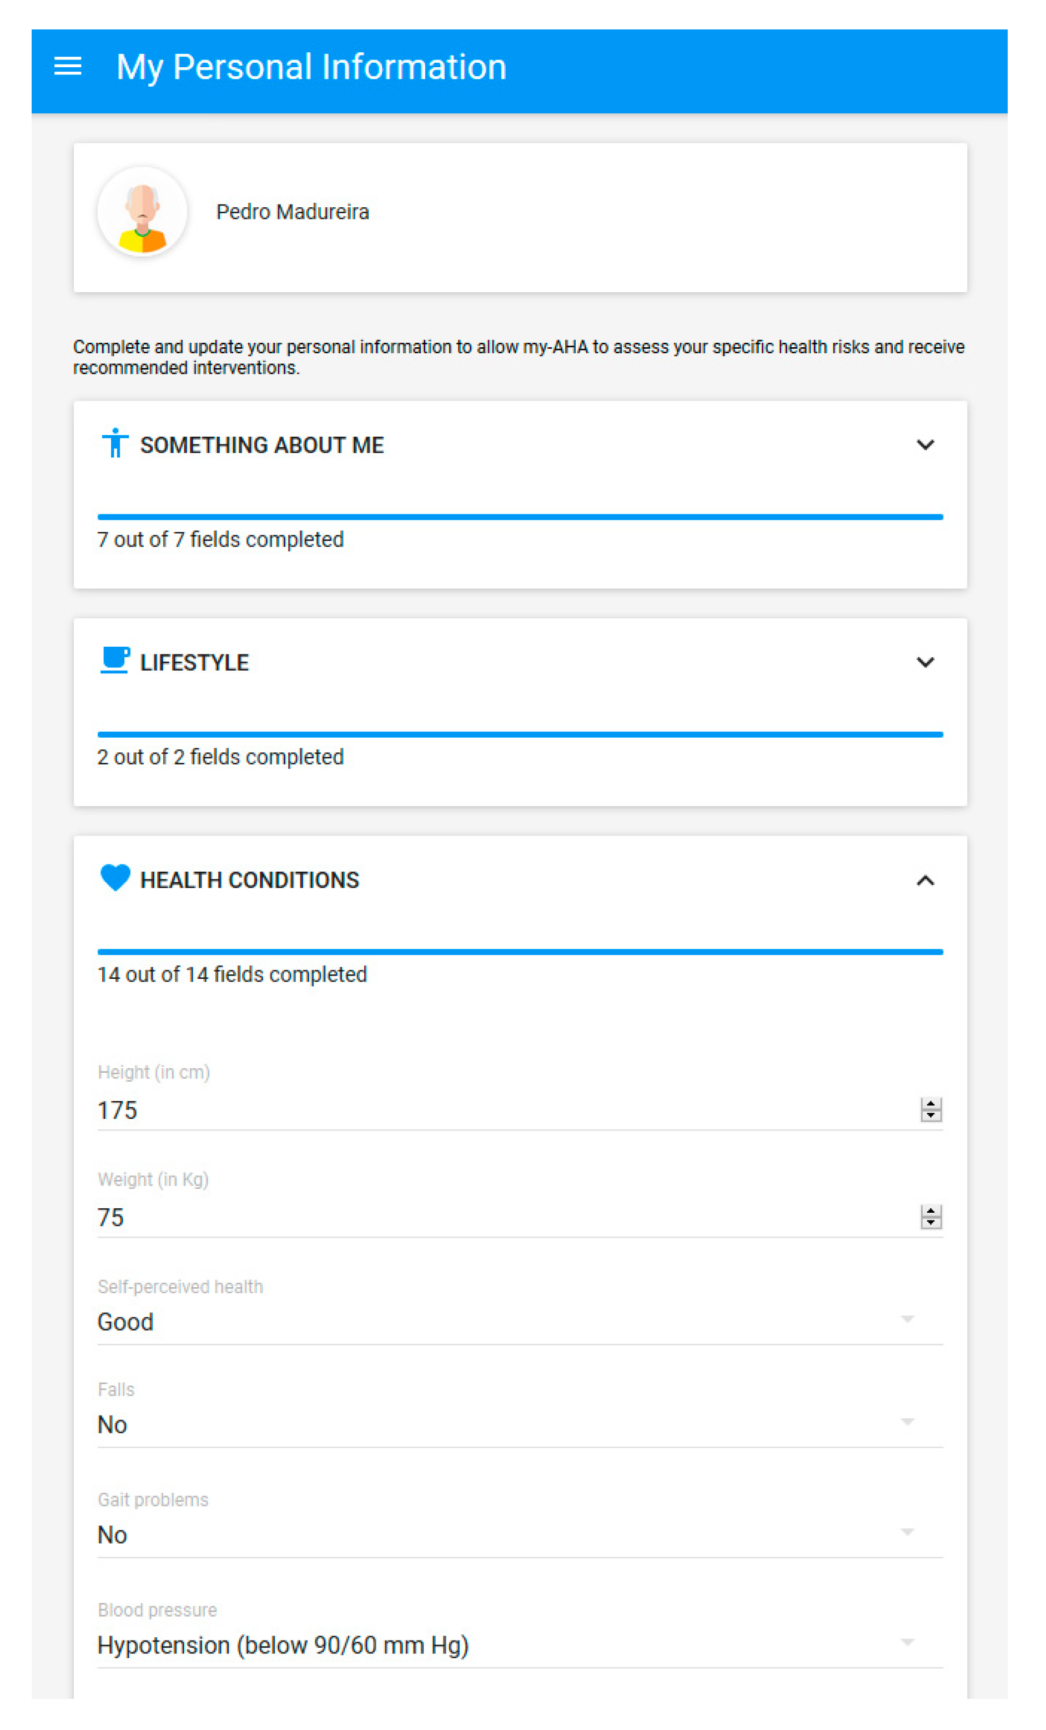Collapse the Health Conditions section

coord(924,881)
